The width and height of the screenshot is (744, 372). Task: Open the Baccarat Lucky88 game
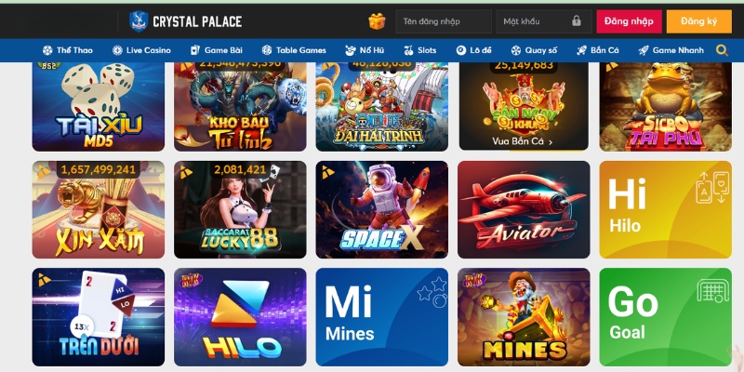point(240,210)
